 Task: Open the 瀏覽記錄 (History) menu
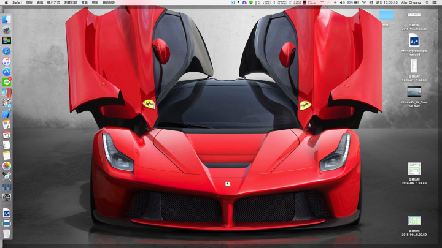click(71, 2)
